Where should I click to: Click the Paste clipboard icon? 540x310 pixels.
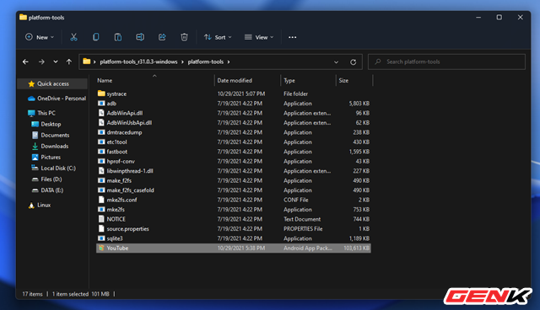(118, 37)
